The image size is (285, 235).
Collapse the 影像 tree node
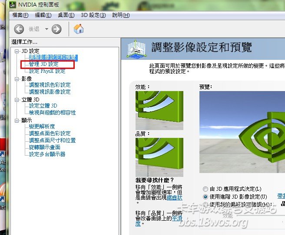(17, 79)
